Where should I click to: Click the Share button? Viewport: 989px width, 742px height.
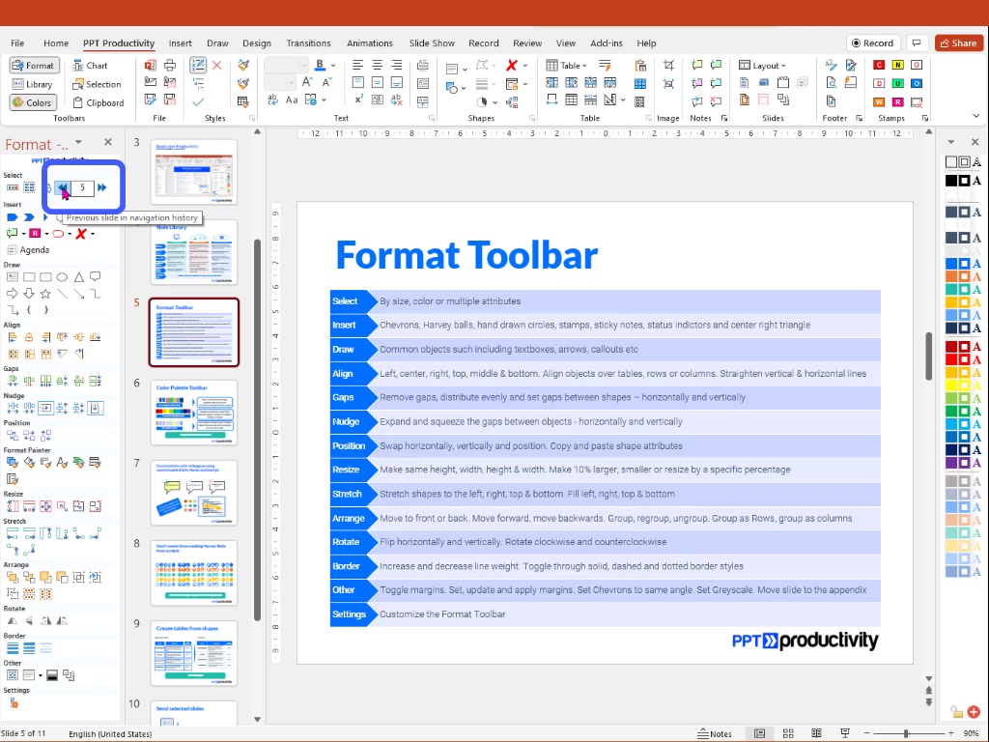coord(959,43)
